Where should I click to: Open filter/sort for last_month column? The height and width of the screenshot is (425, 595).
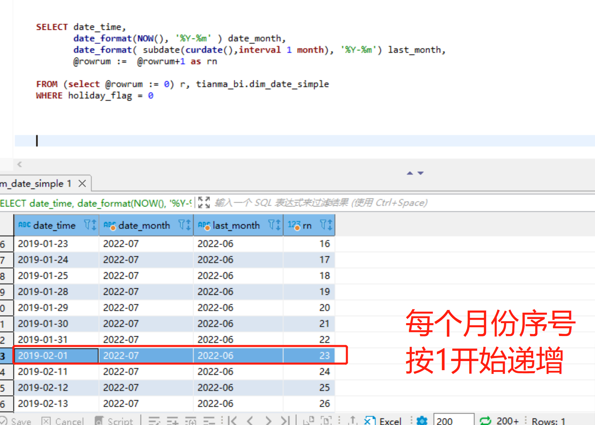tap(274, 225)
